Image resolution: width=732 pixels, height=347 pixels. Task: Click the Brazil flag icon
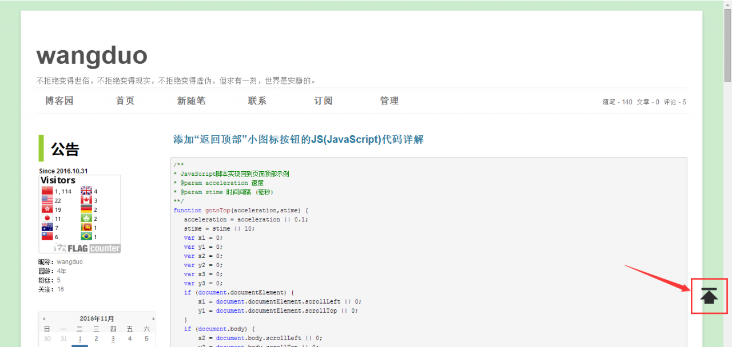86,237
